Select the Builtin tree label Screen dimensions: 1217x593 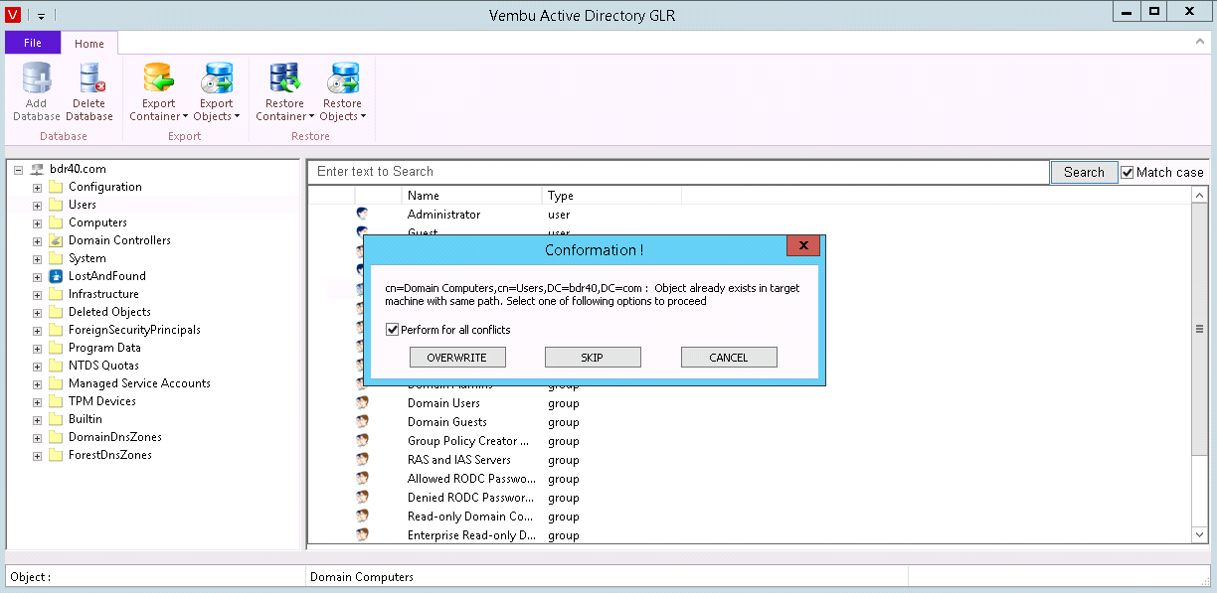(86, 419)
